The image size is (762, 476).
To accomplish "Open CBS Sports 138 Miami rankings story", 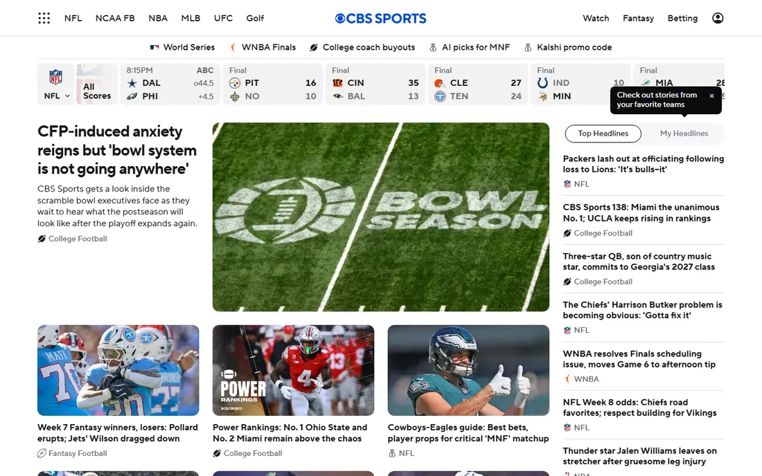I will point(641,212).
